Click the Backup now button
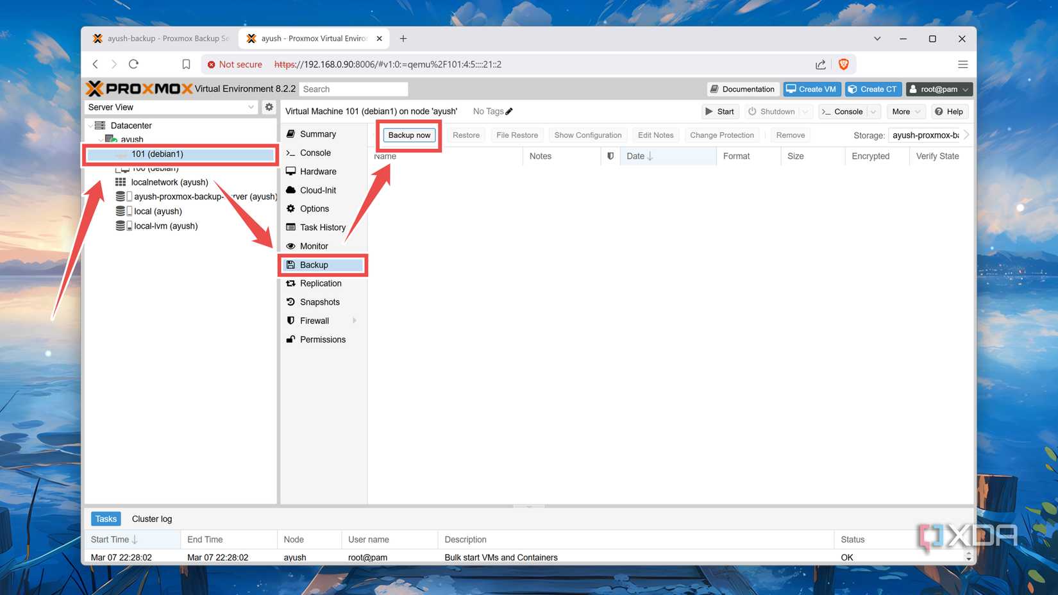This screenshot has height=595, width=1058. 408,135
